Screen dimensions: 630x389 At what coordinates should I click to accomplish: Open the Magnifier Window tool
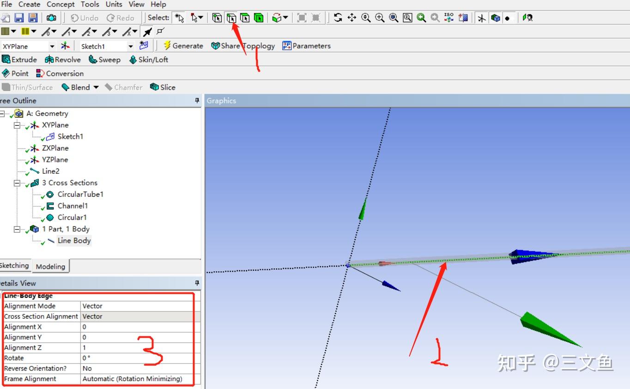point(407,18)
